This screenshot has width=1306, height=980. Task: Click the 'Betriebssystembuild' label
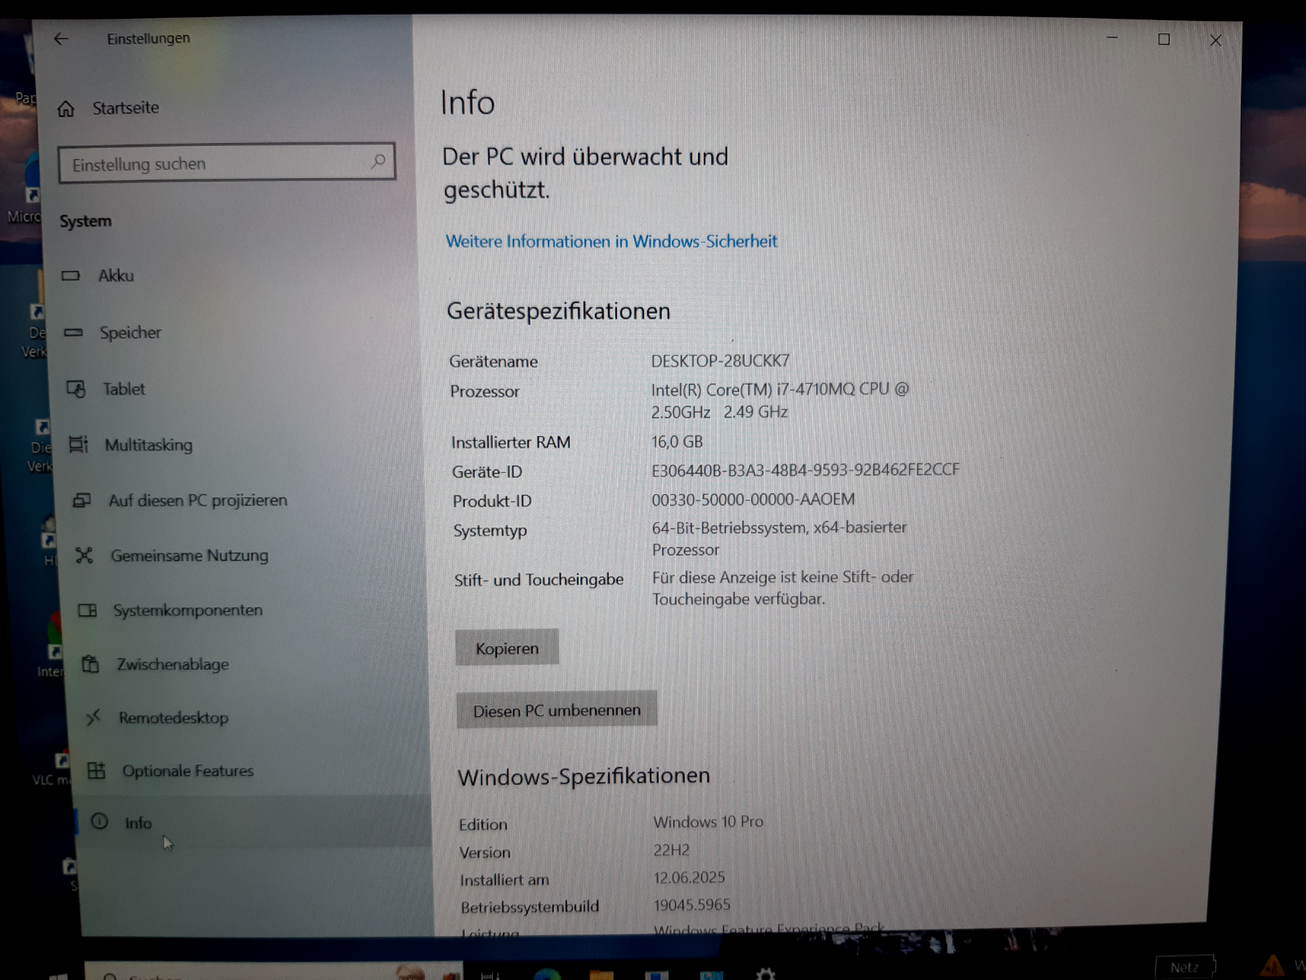point(530,906)
